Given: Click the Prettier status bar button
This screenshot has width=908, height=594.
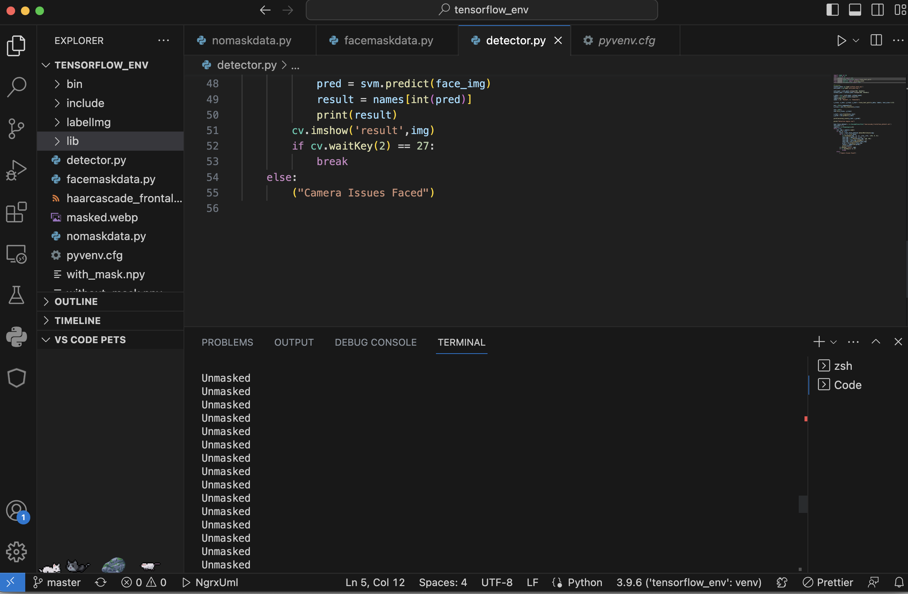Looking at the screenshot, I should tap(828, 582).
